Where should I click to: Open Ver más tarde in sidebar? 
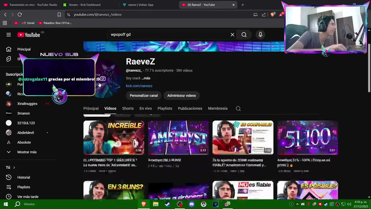tap(28, 197)
